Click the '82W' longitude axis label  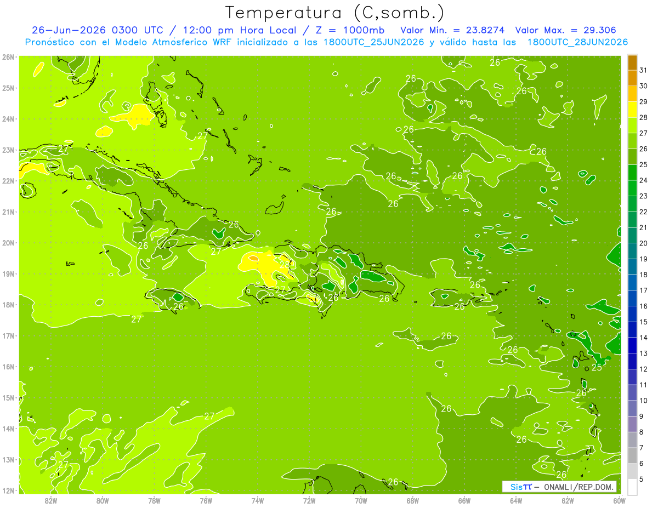(50, 500)
